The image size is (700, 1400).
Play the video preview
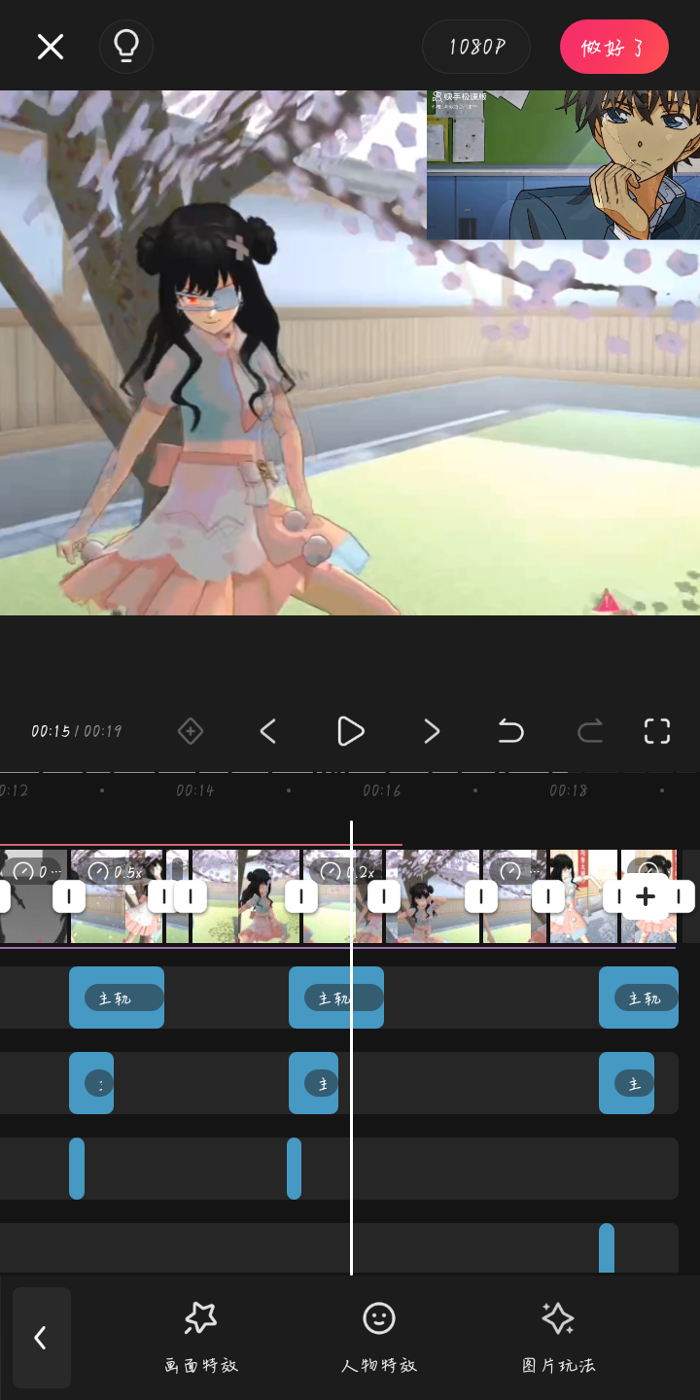click(x=350, y=731)
